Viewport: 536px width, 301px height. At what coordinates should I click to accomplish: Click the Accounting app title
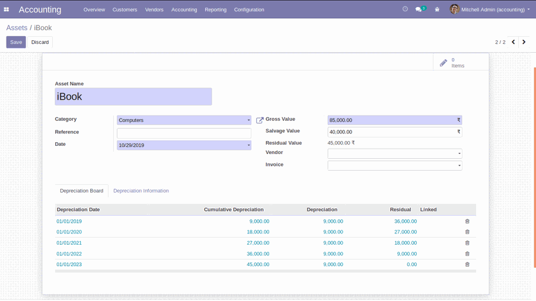click(40, 9)
